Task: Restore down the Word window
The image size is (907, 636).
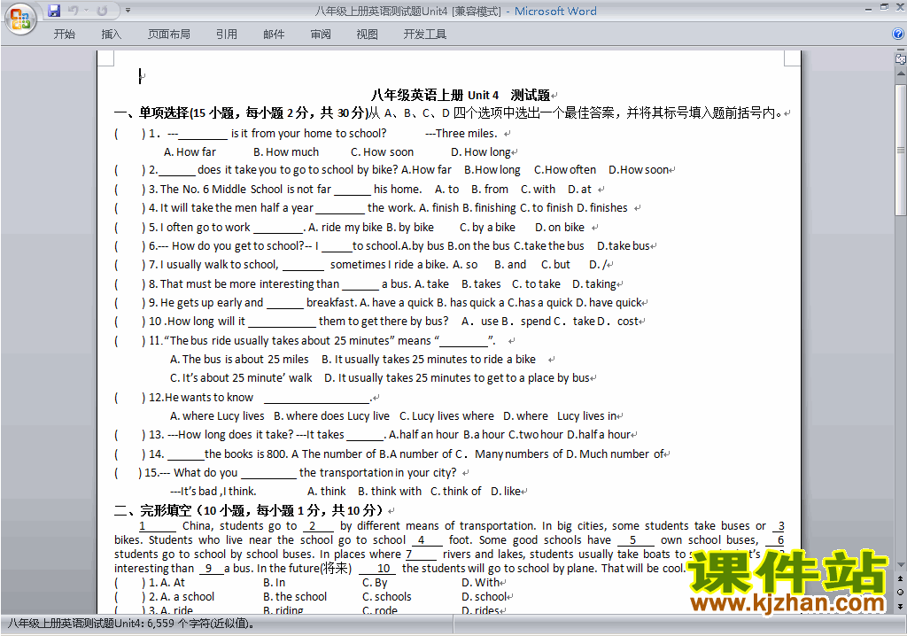Action: [885, 8]
